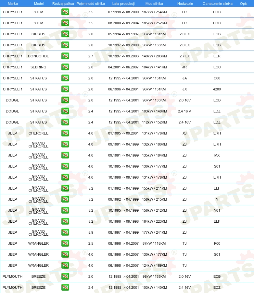Click fuel icon in Cirrus 98kW row
Screen dimensions: 254x293
65,45
